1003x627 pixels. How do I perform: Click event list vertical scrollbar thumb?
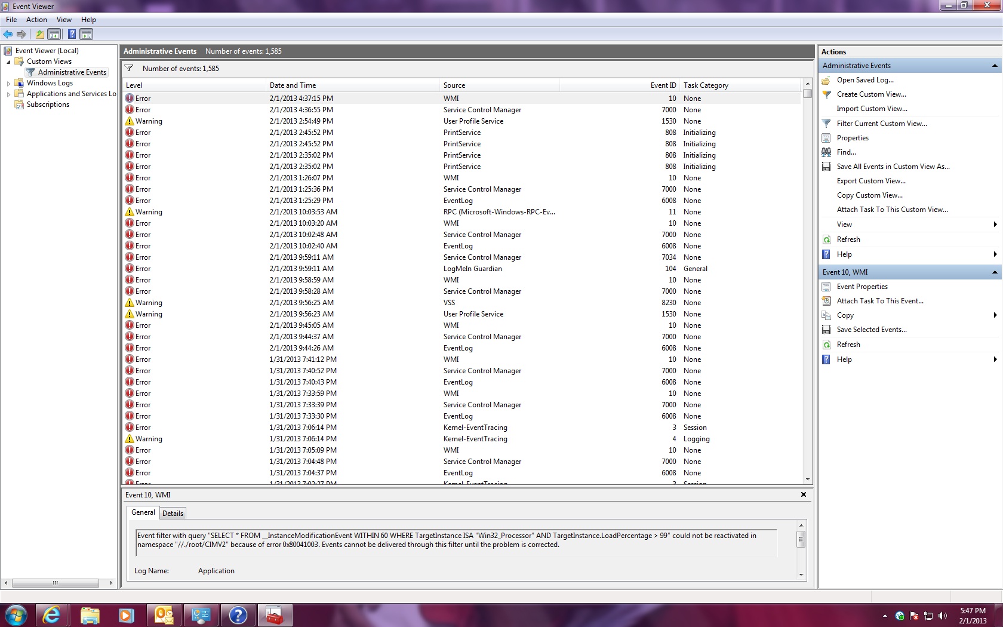point(807,94)
